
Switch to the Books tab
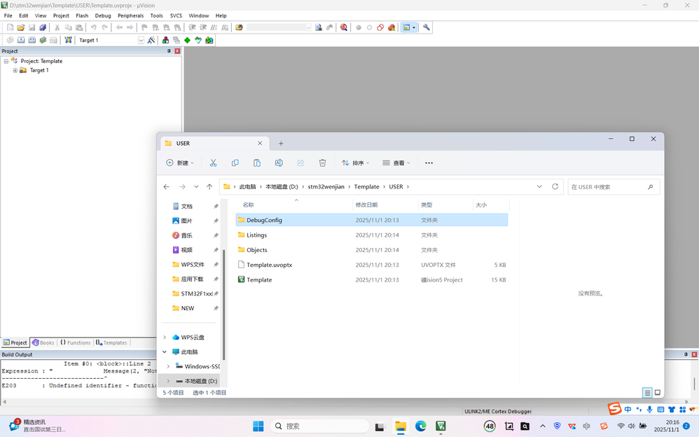[43, 342]
